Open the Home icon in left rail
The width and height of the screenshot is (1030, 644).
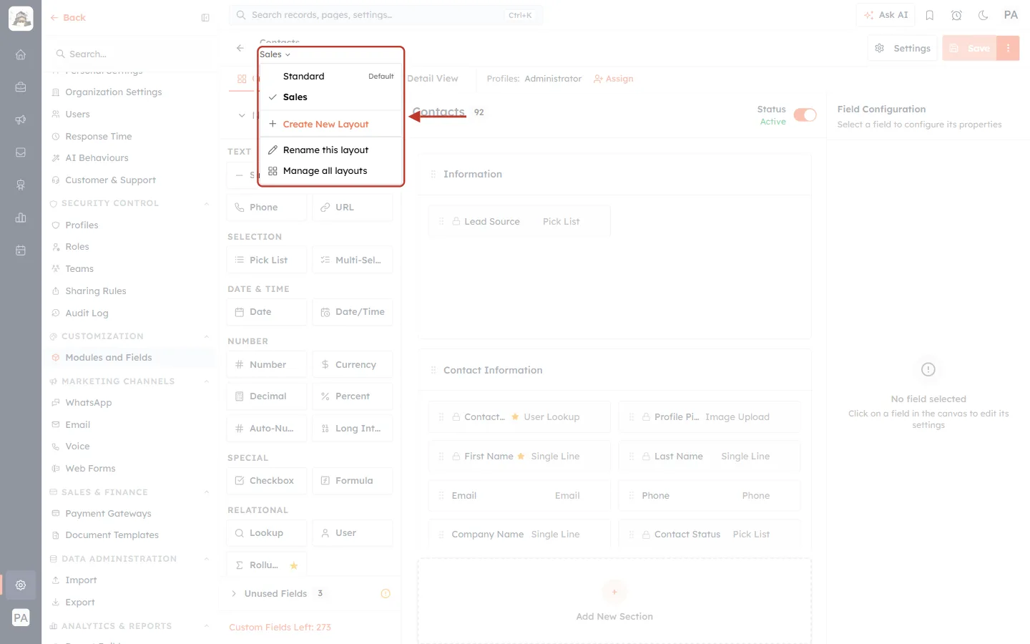pos(21,54)
